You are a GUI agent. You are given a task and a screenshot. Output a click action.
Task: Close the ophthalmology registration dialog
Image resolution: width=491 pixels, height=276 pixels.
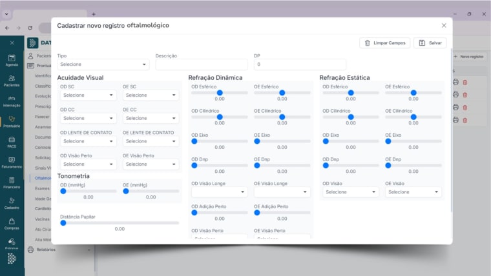[444, 25]
